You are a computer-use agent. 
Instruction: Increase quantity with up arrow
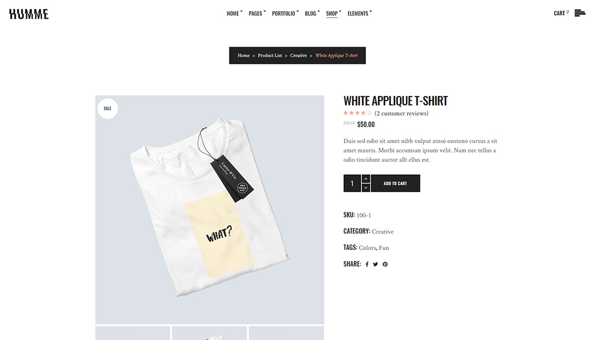(x=366, y=179)
